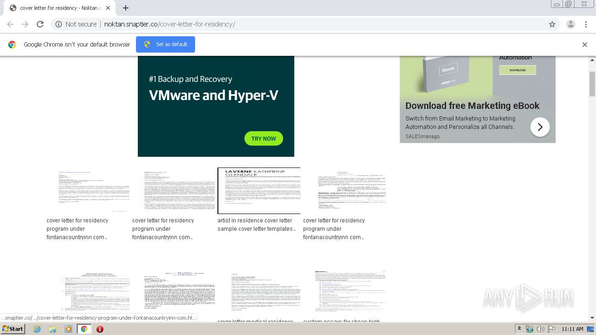Open a new tab with the plus button
Screen dimensions: 596x335
[126, 8]
